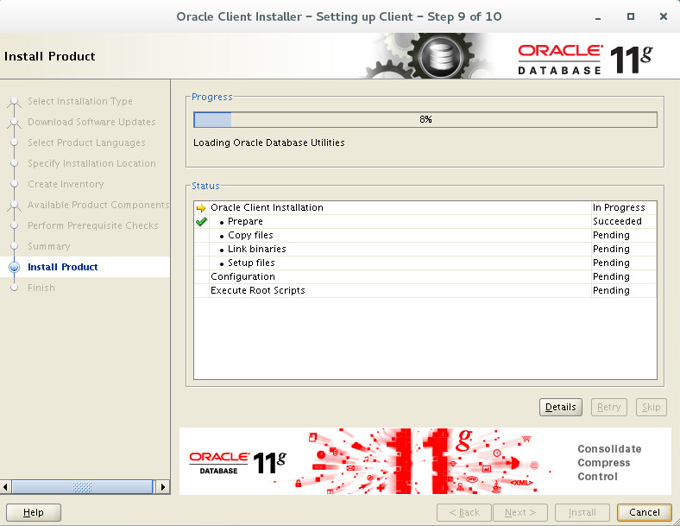Screen dimensions: 680x526
Task: Select the Oracle Client Installation row
Action: tap(425, 208)
